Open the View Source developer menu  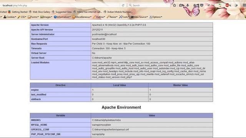coord(139,17)
